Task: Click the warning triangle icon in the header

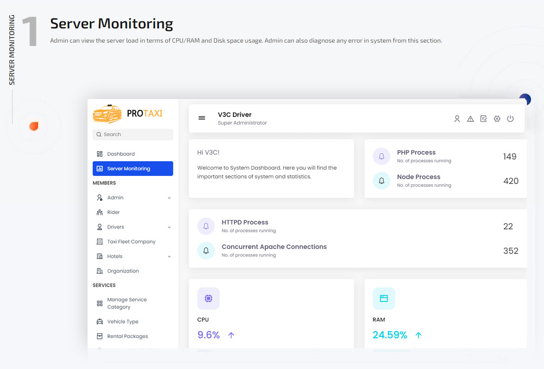Action: tap(470, 119)
